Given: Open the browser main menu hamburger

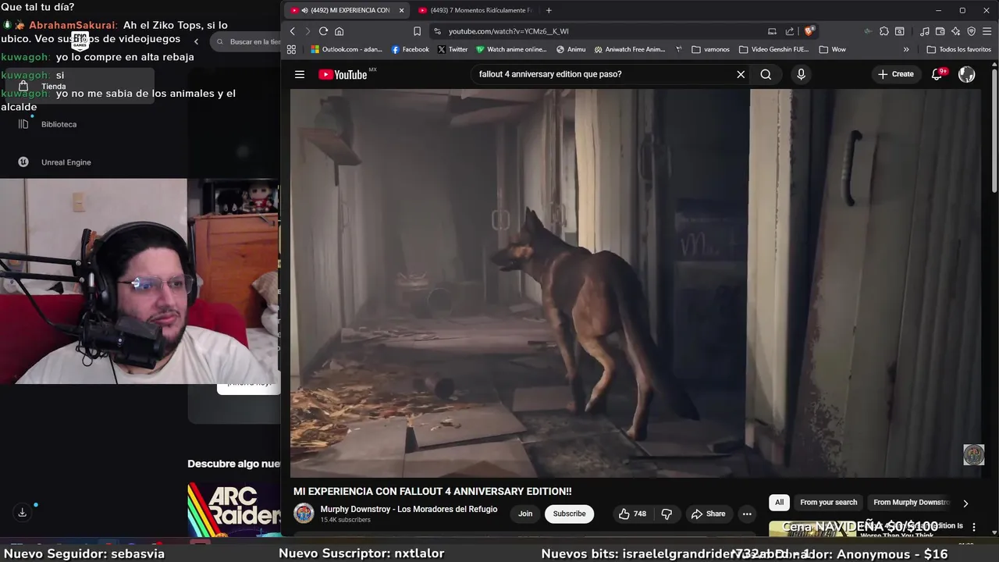Looking at the screenshot, I should point(987,31).
